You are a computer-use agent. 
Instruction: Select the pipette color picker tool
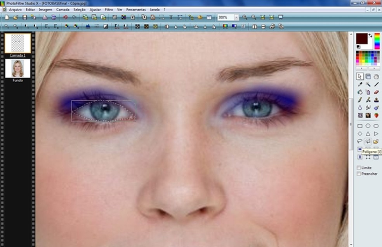point(360,84)
